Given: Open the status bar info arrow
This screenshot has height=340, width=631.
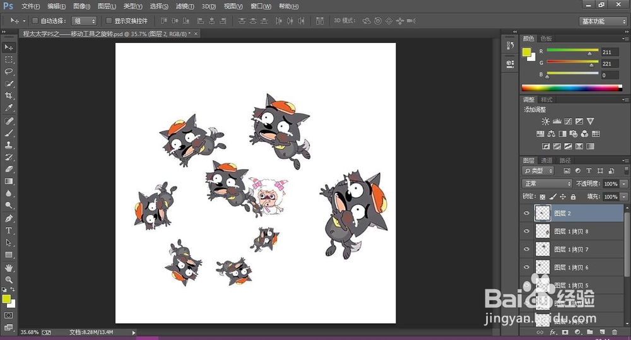Looking at the screenshot, I should coord(134,332).
